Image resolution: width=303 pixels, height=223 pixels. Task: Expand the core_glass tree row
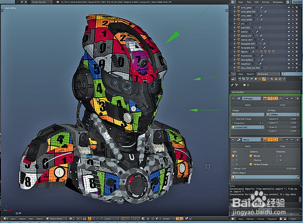[x=234, y=8]
